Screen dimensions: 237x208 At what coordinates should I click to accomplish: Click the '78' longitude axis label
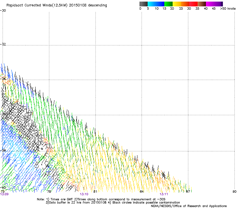(49, 192)
